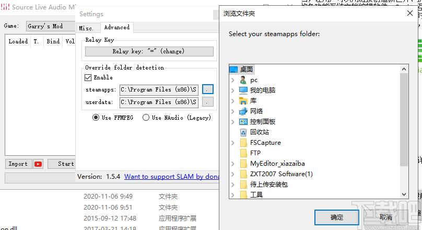Browse for the steamapps folder
This screenshot has height=230, width=422.
pos(208,89)
